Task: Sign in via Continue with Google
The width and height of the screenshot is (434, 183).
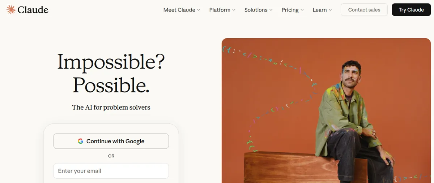Action: coord(111,141)
